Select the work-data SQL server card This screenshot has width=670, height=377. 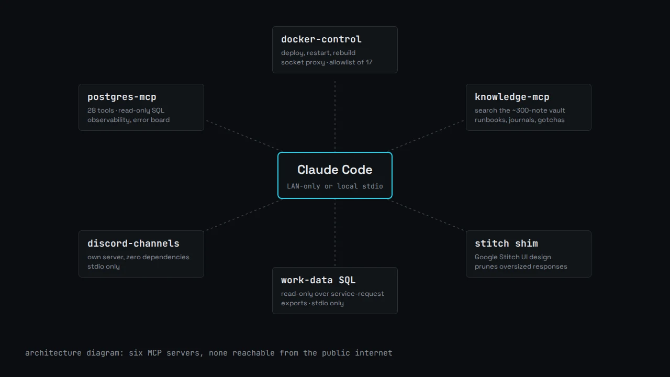pos(335,291)
